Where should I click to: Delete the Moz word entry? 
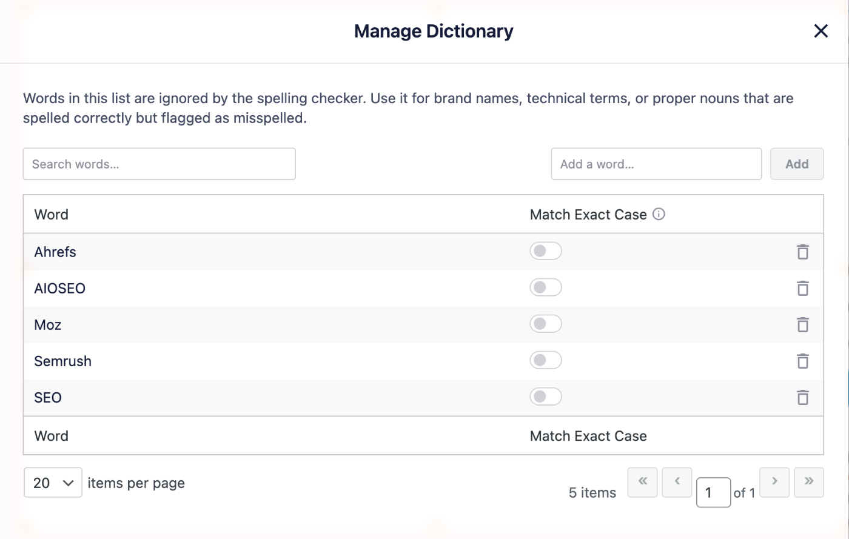click(x=802, y=324)
